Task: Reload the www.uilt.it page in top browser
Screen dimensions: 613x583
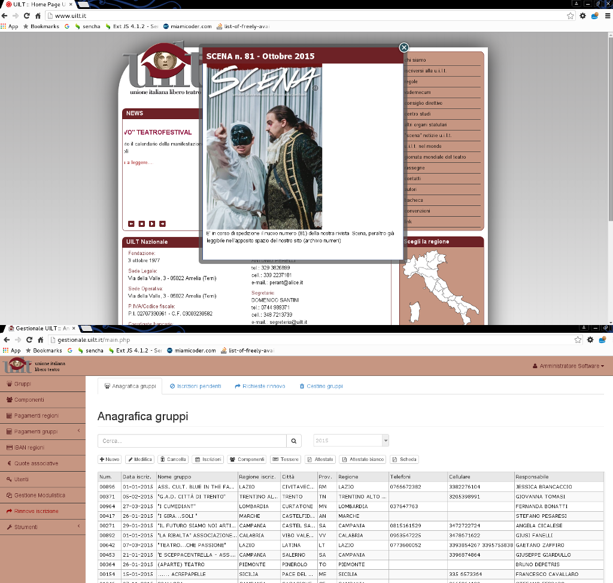Action: tap(26, 16)
